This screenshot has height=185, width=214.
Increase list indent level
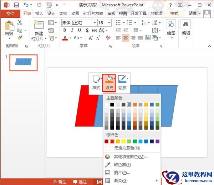(126, 30)
